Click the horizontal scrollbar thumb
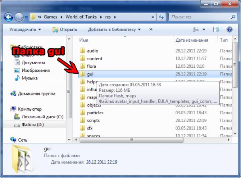Screen dimensions: 241x178 click(x=131, y=140)
